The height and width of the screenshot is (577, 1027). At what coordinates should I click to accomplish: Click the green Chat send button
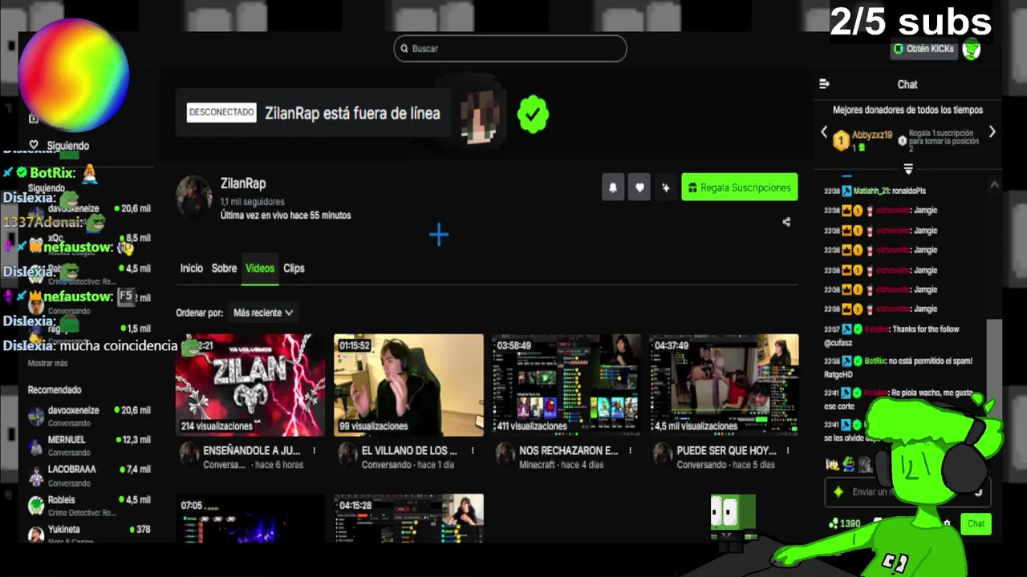(x=976, y=523)
